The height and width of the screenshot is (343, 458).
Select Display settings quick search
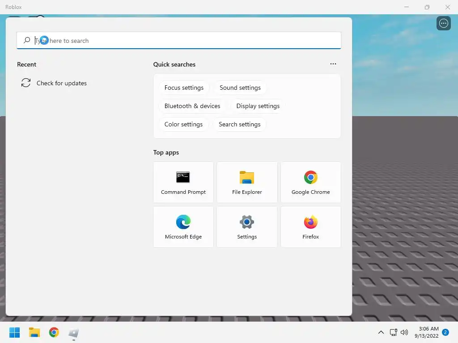click(x=258, y=106)
